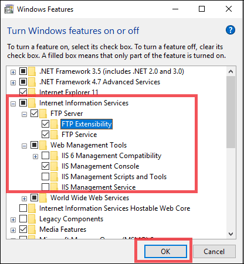Select the Web Management Tools label
The height and width of the screenshot is (264, 244).
point(89,145)
